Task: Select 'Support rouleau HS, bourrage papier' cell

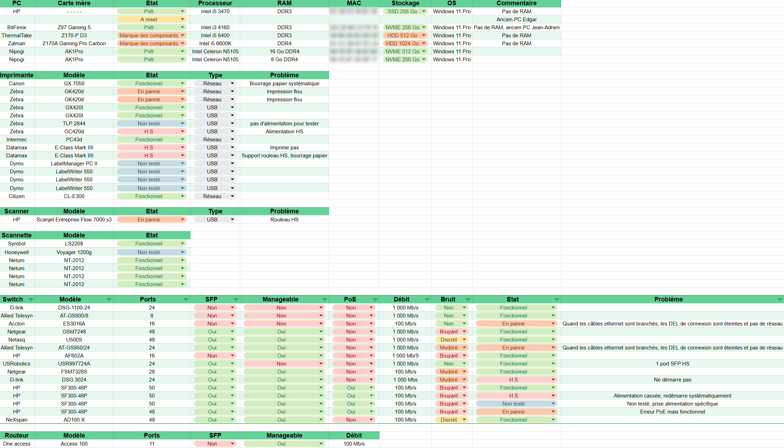Action: tap(284, 156)
